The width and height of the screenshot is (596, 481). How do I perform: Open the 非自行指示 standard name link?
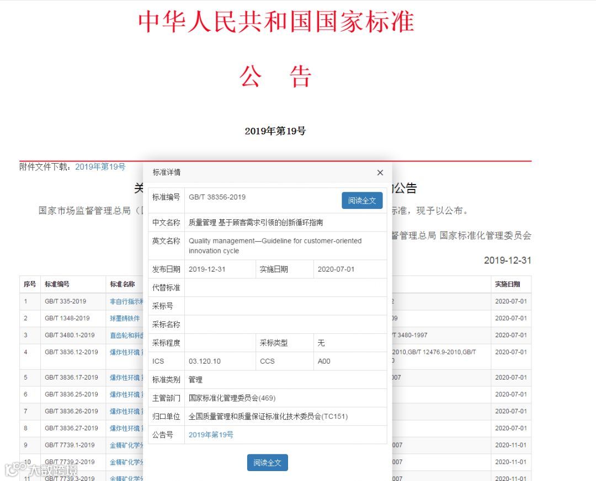[x=126, y=301]
